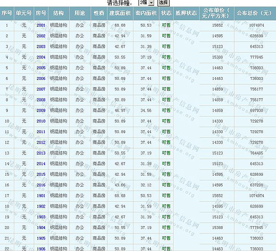
Task: Open room 1901 link
Action: pyautogui.click(x=41, y=195)
